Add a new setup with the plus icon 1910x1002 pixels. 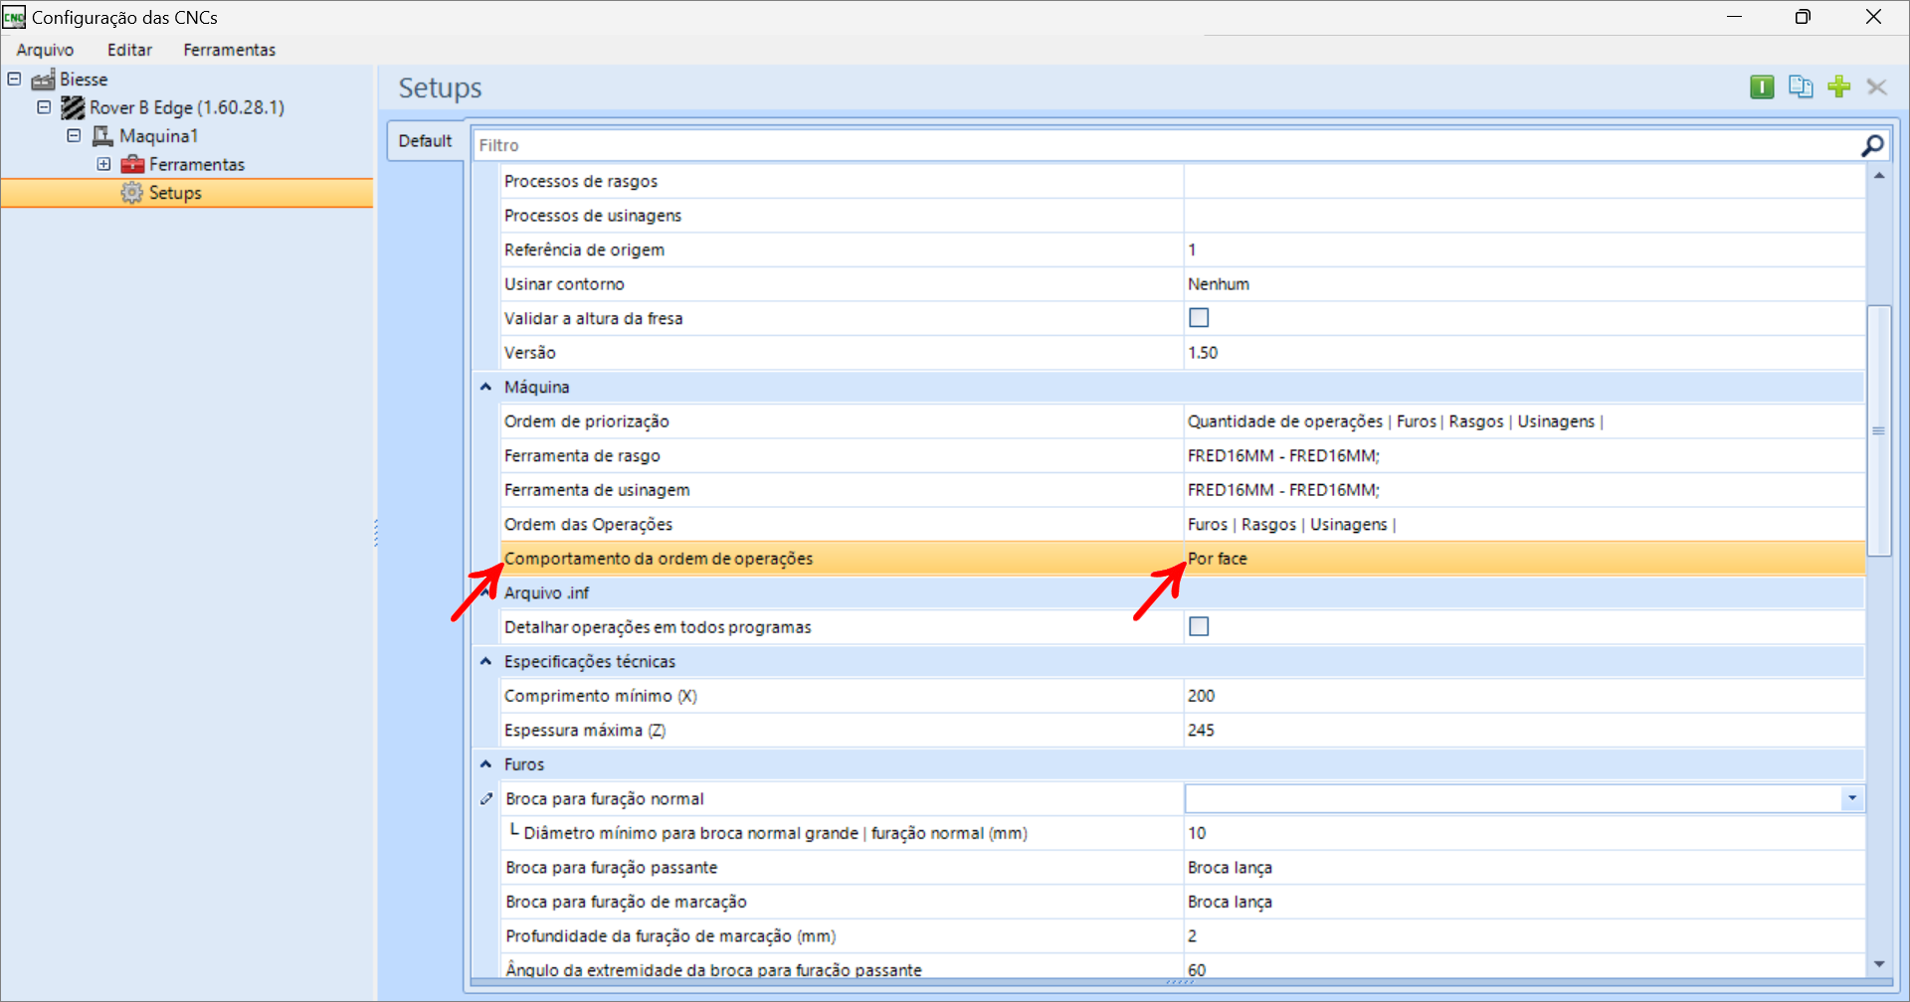click(x=1838, y=87)
